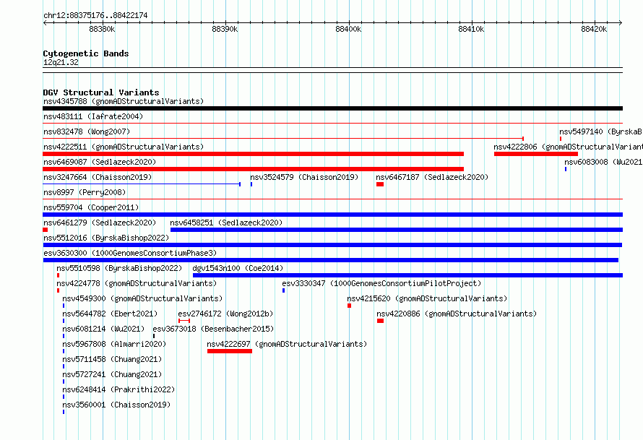Screen dimensions: 643x440
Task: Open nsv3560001 (Chaisson2019) label
Action: [x=116, y=405]
